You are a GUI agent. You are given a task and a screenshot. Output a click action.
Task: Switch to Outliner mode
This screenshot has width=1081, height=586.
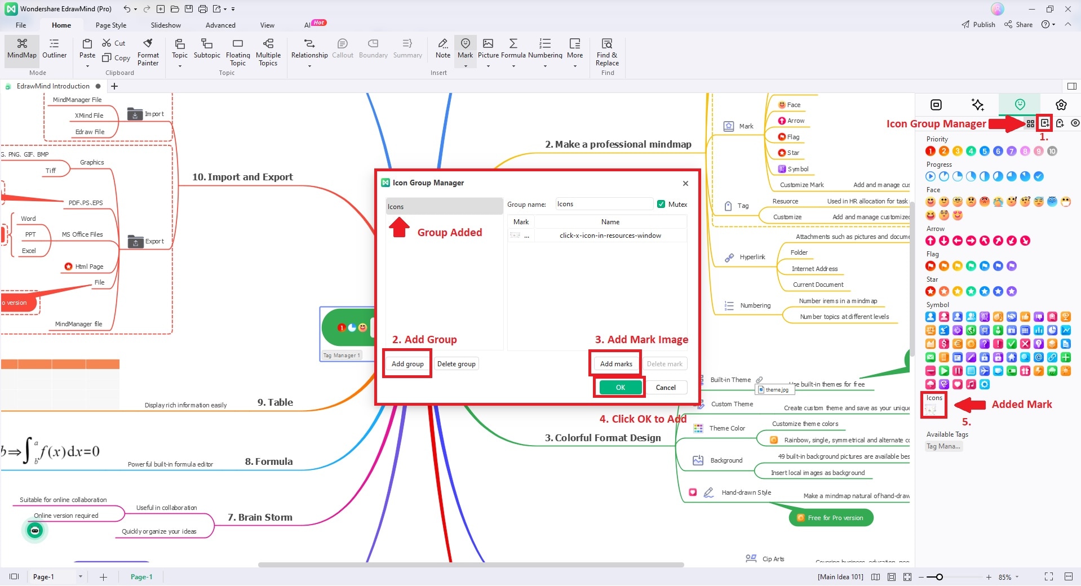click(x=54, y=49)
